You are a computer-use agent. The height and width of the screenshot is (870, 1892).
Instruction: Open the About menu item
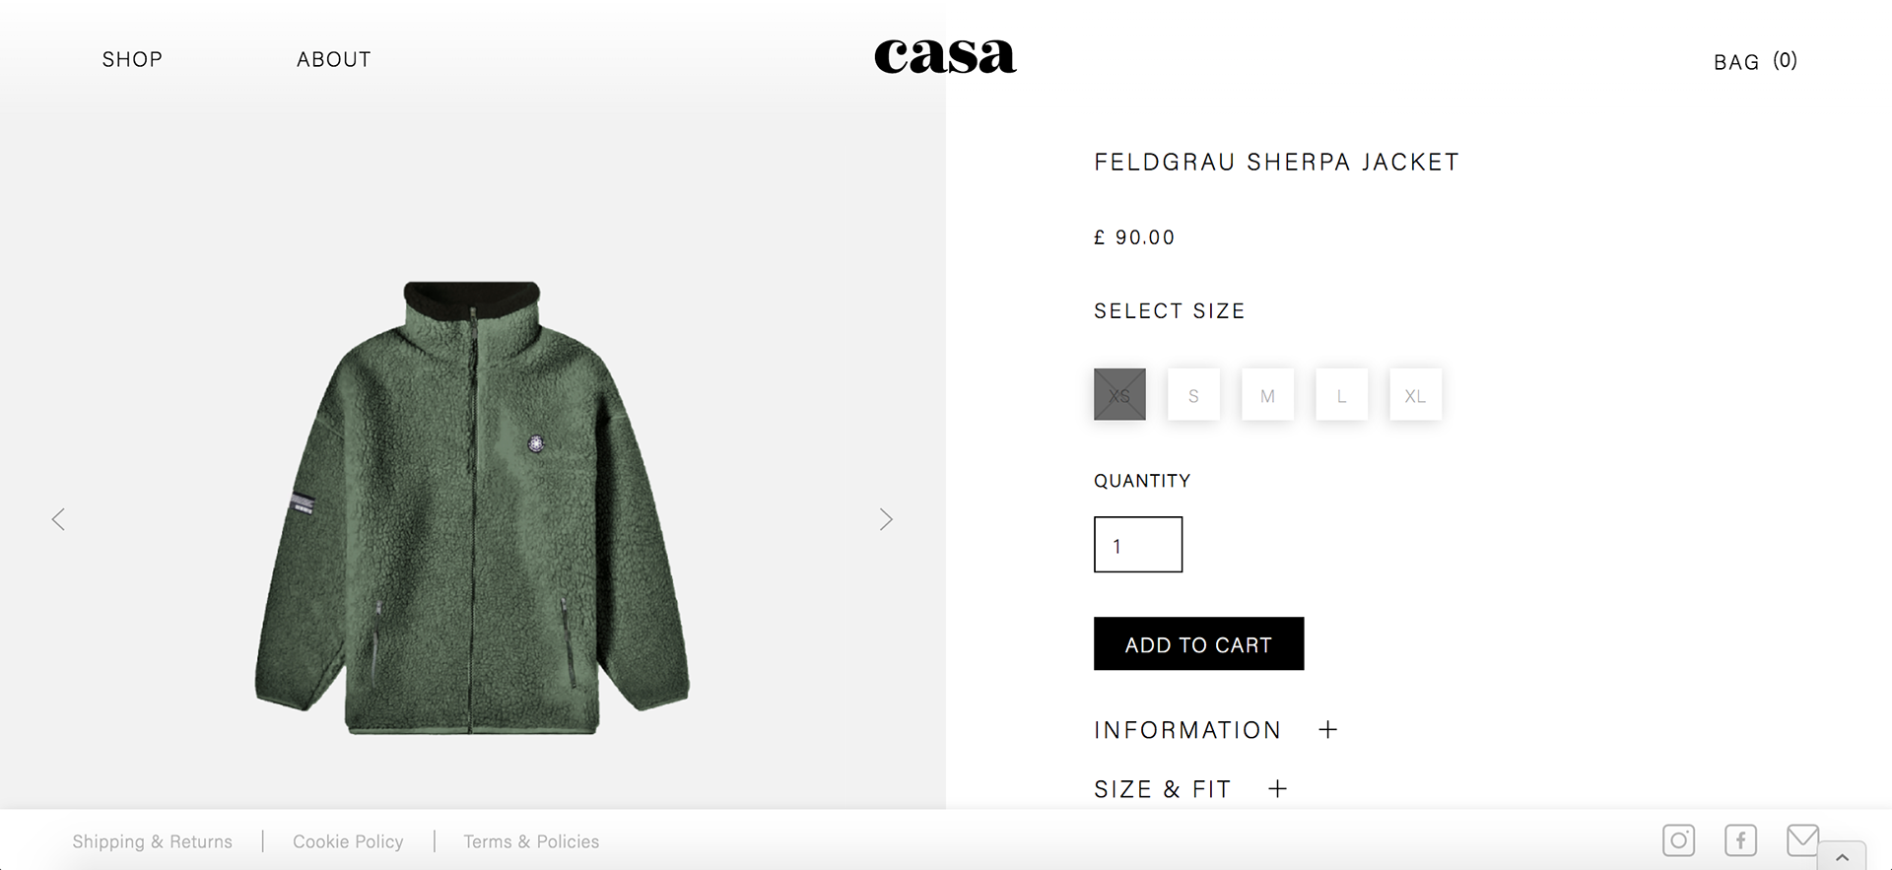point(334,59)
